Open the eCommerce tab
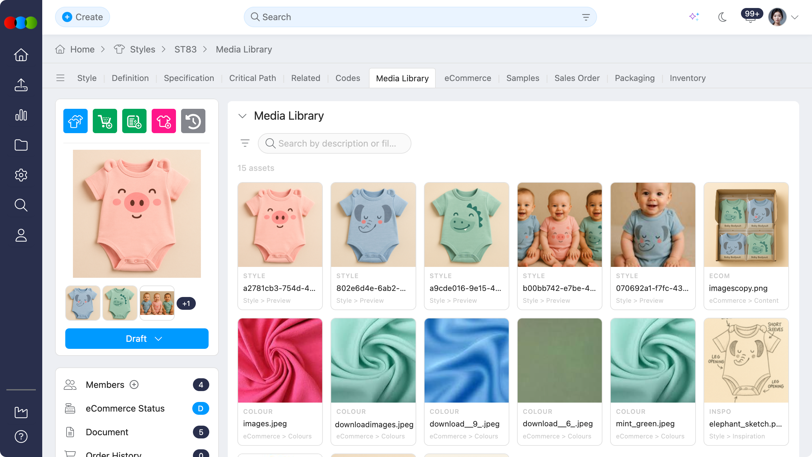The image size is (812, 457). 468,78
